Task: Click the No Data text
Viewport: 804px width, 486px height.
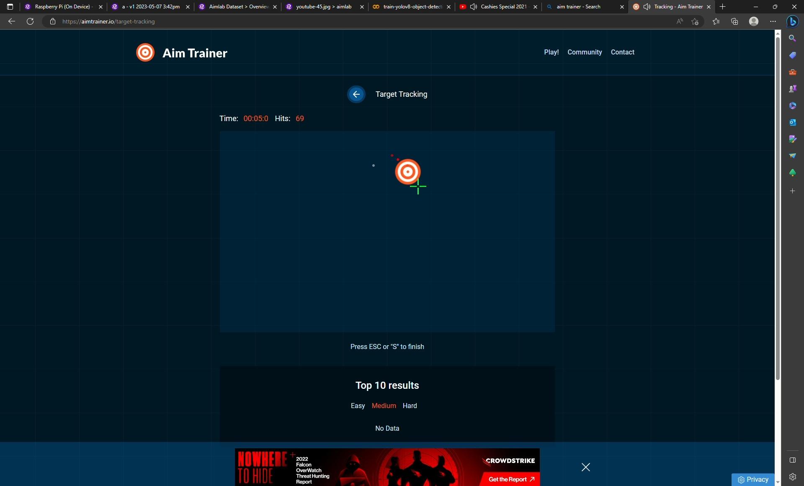Action: 387,428
